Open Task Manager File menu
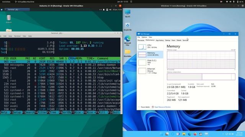Screen dimensions: 245x137 coord(139,37)
